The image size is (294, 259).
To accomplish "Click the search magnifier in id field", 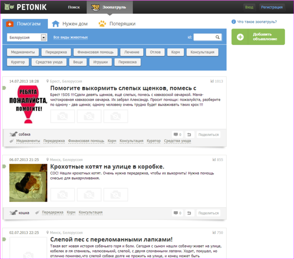I will click(217, 38).
